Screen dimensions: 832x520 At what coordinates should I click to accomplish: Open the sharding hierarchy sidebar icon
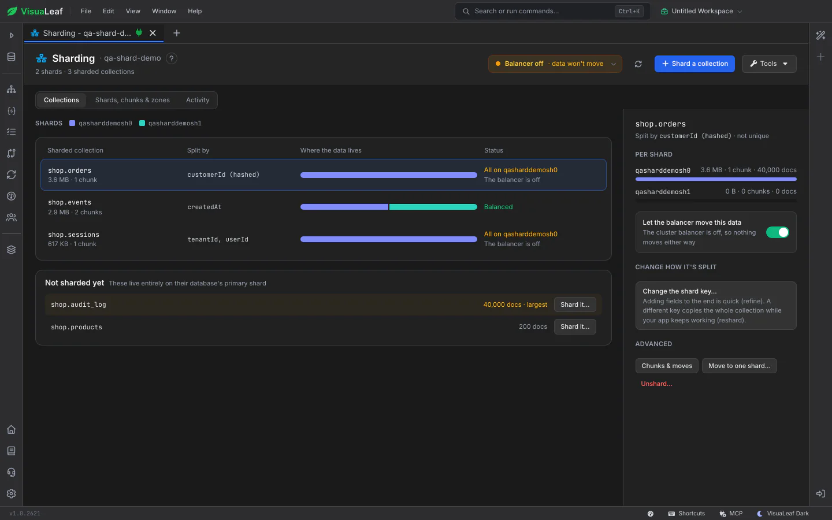[x=11, y=89]
